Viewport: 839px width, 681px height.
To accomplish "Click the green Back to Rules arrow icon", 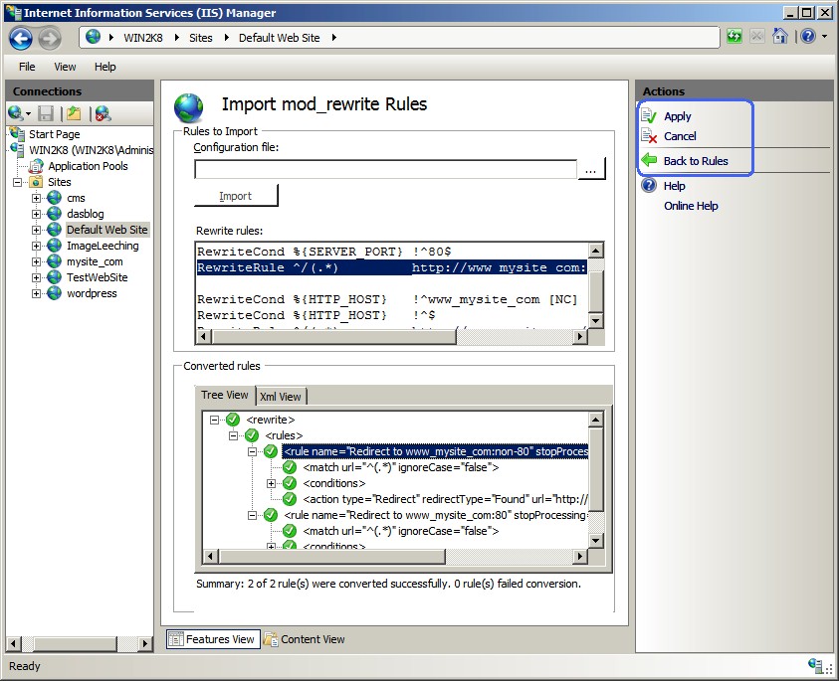I will point(649,160).
